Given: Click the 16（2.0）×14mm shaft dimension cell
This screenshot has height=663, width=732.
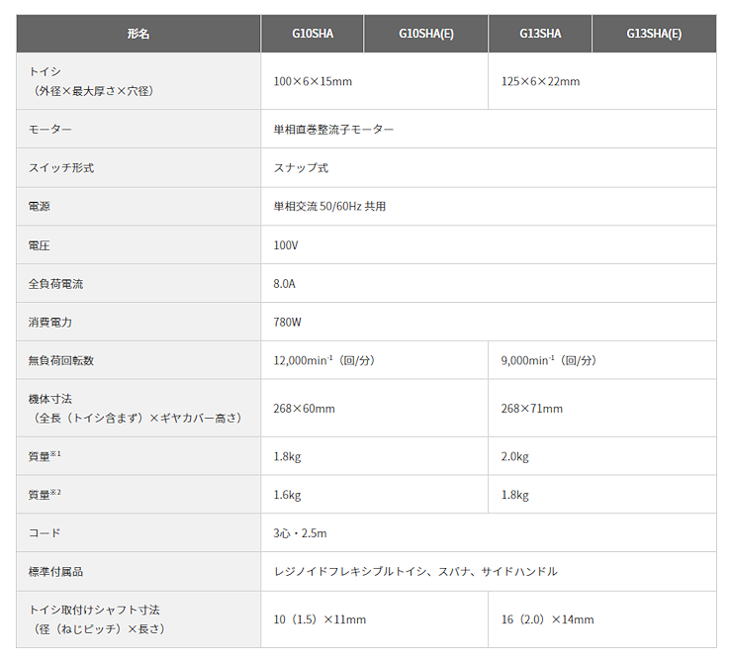Looking at the screenshot, I should click(548, 619).
